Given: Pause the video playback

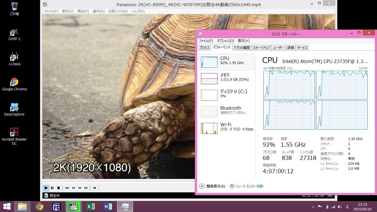Looking at the screenshot, I should [x=52, y=188].
